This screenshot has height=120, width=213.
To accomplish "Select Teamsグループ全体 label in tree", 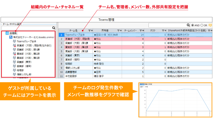I will (x=26, y=41).
